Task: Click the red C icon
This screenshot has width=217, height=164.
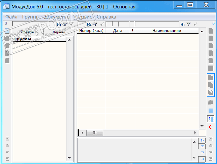Action: [x=211, y=127]
